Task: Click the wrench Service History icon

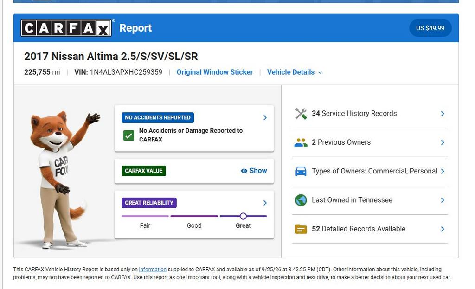Action: [301, 114]
